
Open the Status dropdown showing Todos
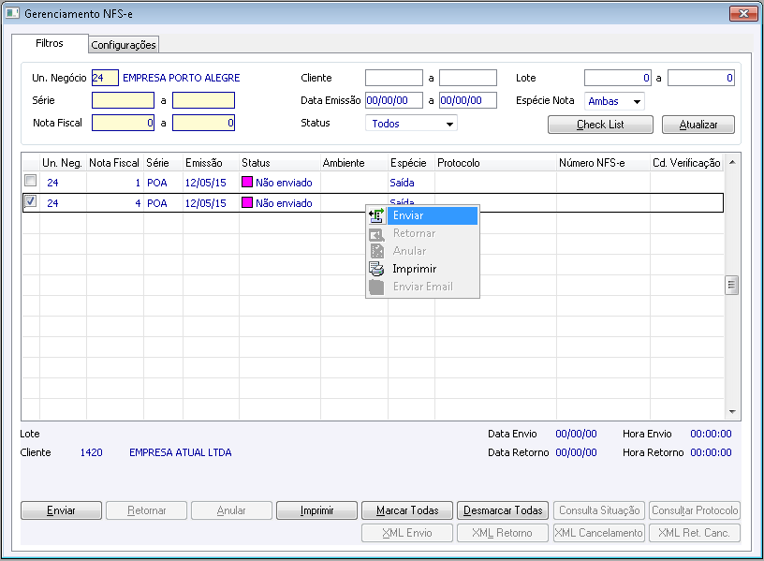pyautogui.click(x=411, y=124)
